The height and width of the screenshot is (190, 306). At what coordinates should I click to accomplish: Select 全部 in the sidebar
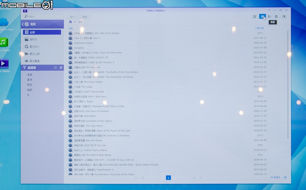42,32
